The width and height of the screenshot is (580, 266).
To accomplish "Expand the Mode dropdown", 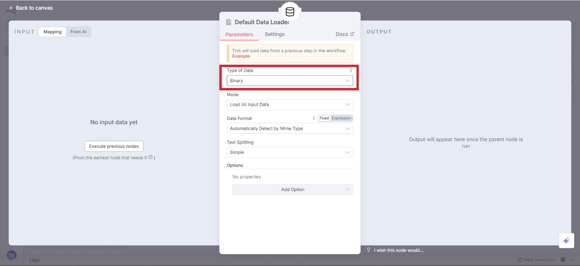I will pos(290,104).
